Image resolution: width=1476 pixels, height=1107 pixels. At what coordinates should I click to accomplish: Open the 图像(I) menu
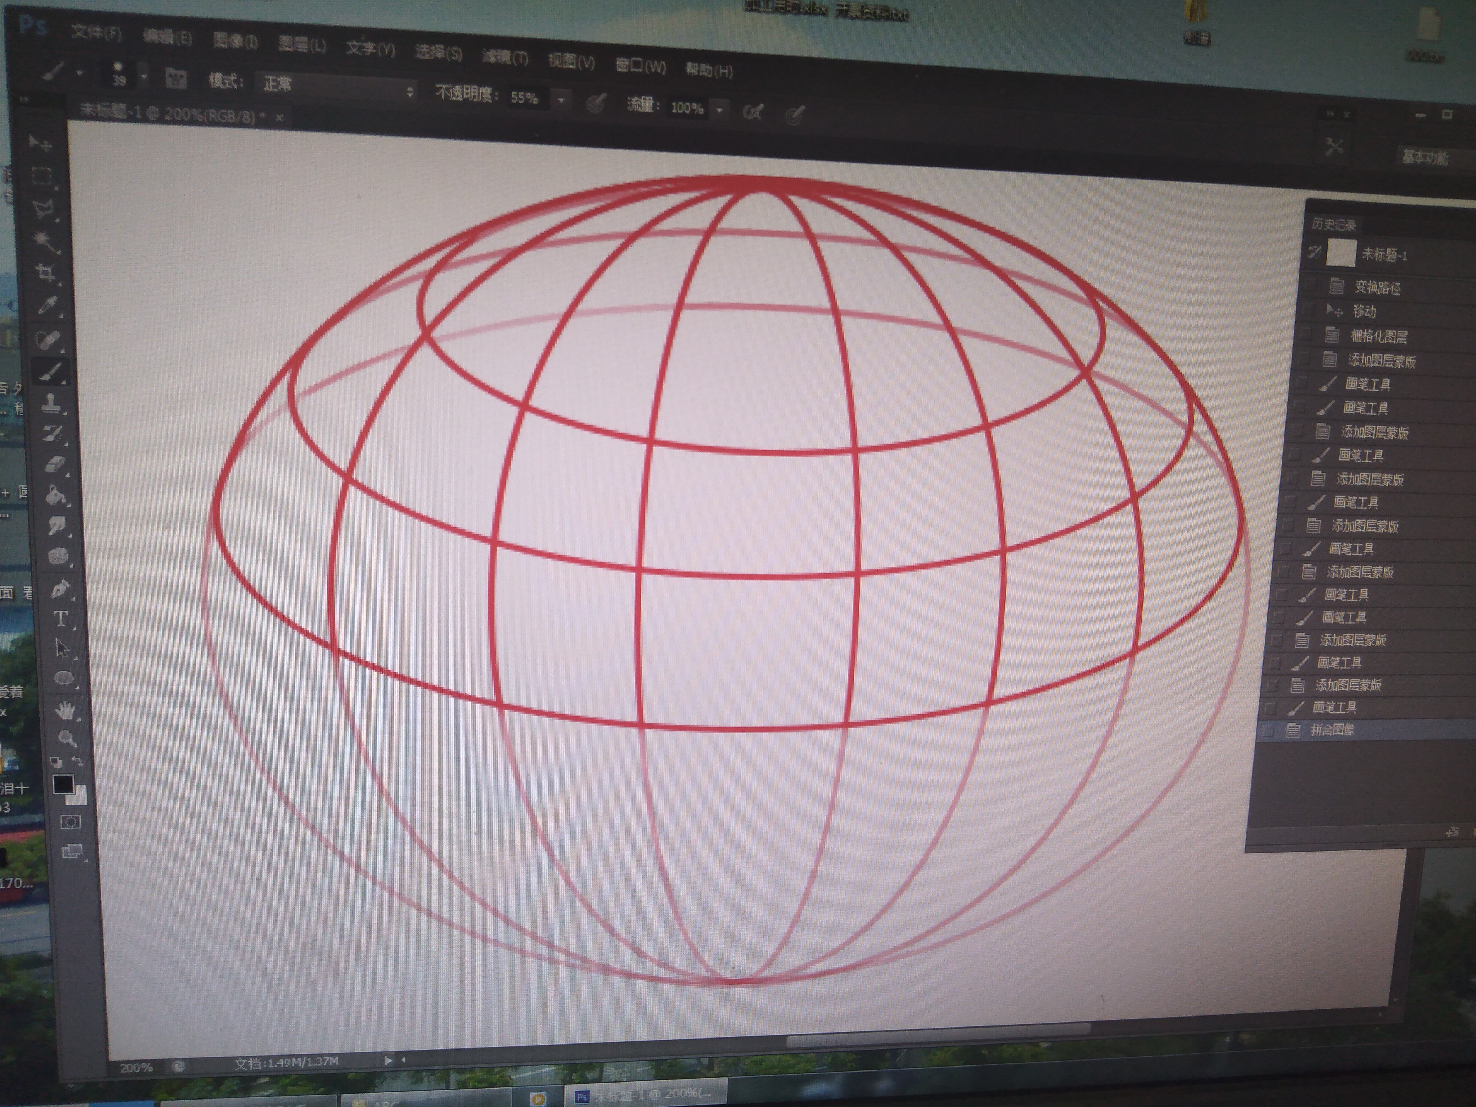235,41
